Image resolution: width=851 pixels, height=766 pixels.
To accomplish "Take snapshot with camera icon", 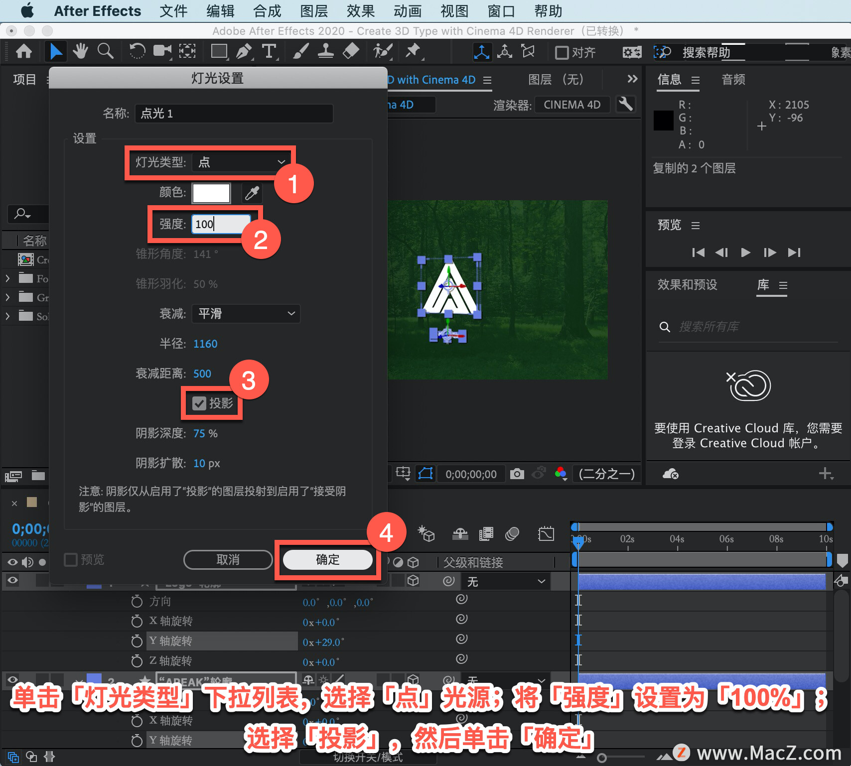I will click(517, 474).
